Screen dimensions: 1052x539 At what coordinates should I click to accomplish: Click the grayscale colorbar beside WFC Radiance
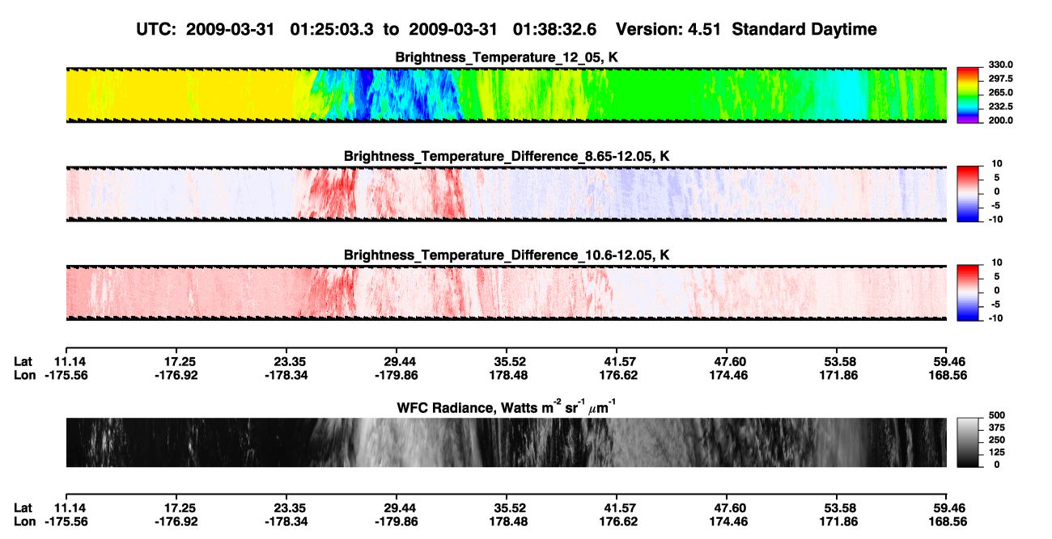tap(968, 442)
